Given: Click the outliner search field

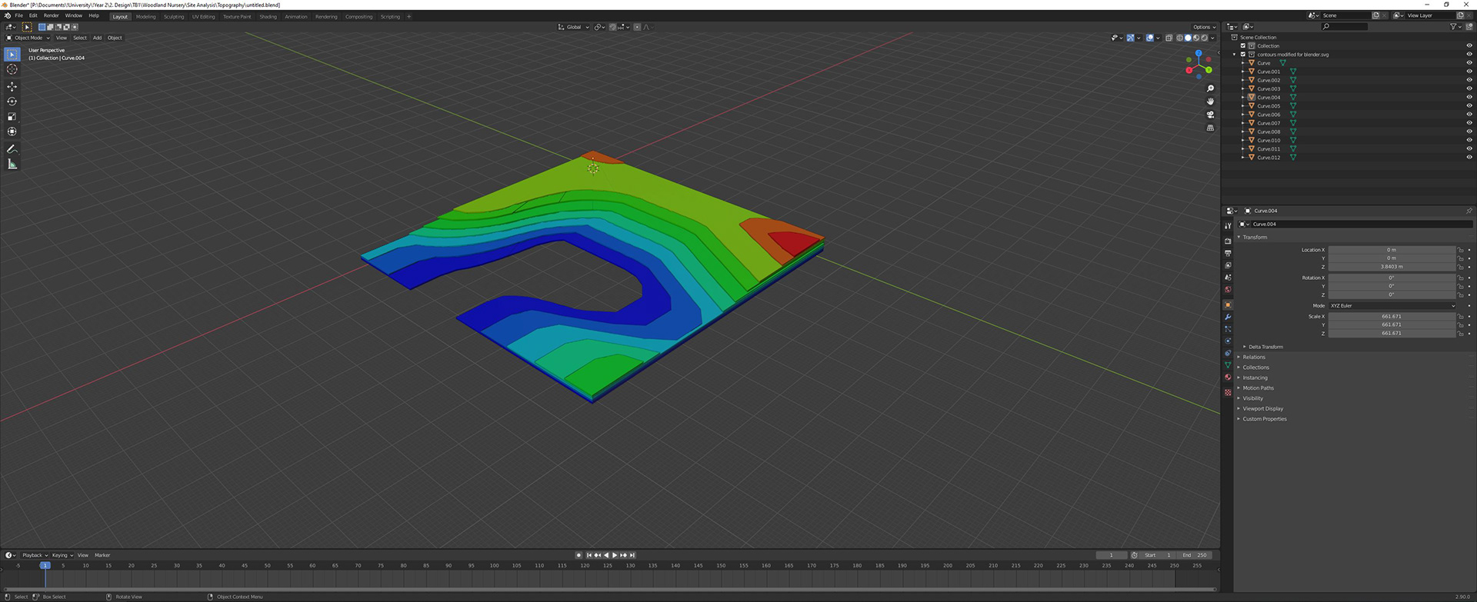Looking at the screenshot, I should pyautogui.click(x=1345, y=27).
